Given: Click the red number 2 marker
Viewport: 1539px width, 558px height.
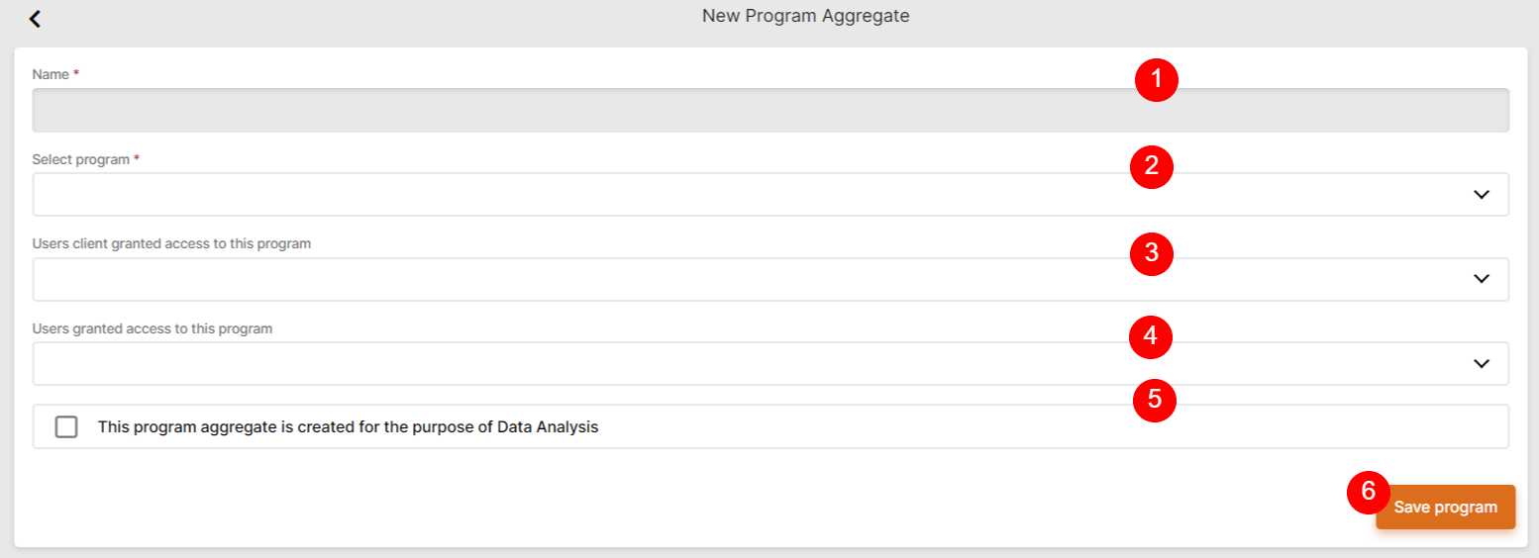Looking at the screenshot, I should [1152, 166].
